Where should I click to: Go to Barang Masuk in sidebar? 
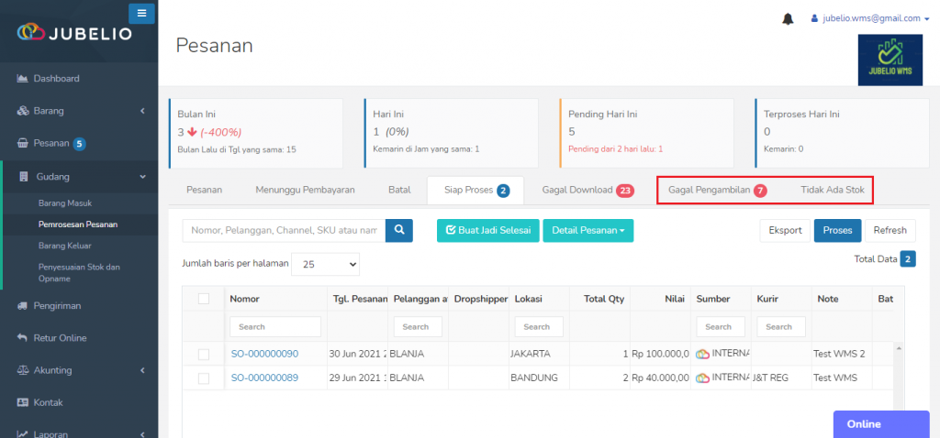65,203
